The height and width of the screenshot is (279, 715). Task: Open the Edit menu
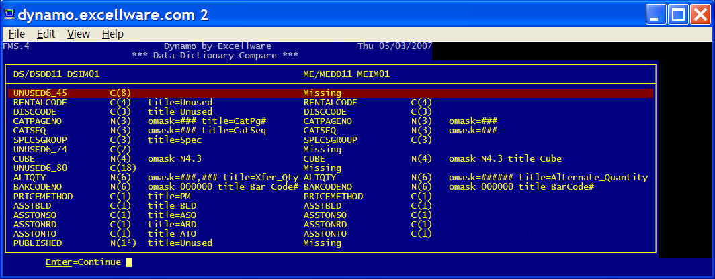(46, 34)
